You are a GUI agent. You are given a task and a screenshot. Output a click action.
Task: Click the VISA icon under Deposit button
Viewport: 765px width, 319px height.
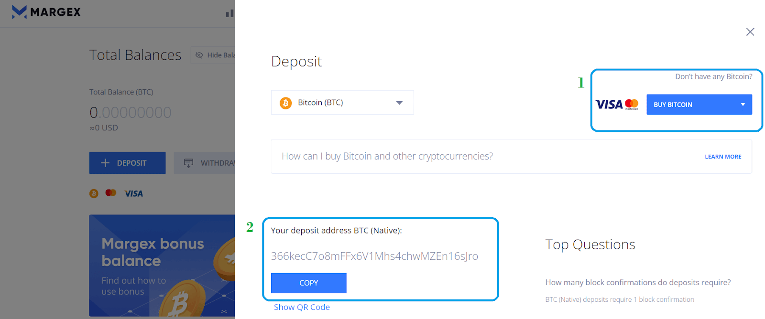[x=133, y=193]
